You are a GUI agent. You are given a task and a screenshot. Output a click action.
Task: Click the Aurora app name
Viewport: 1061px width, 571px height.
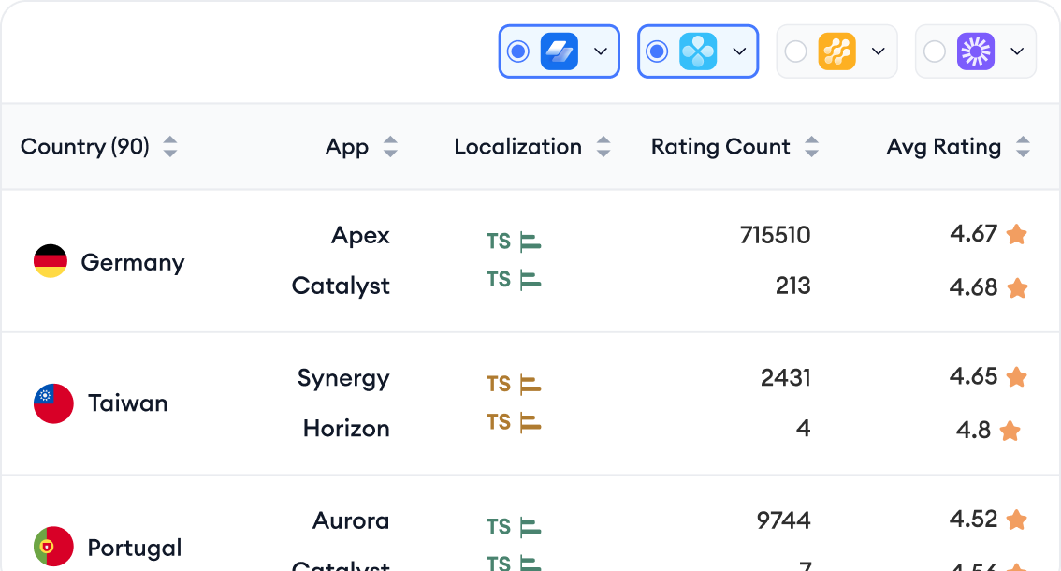351,520
